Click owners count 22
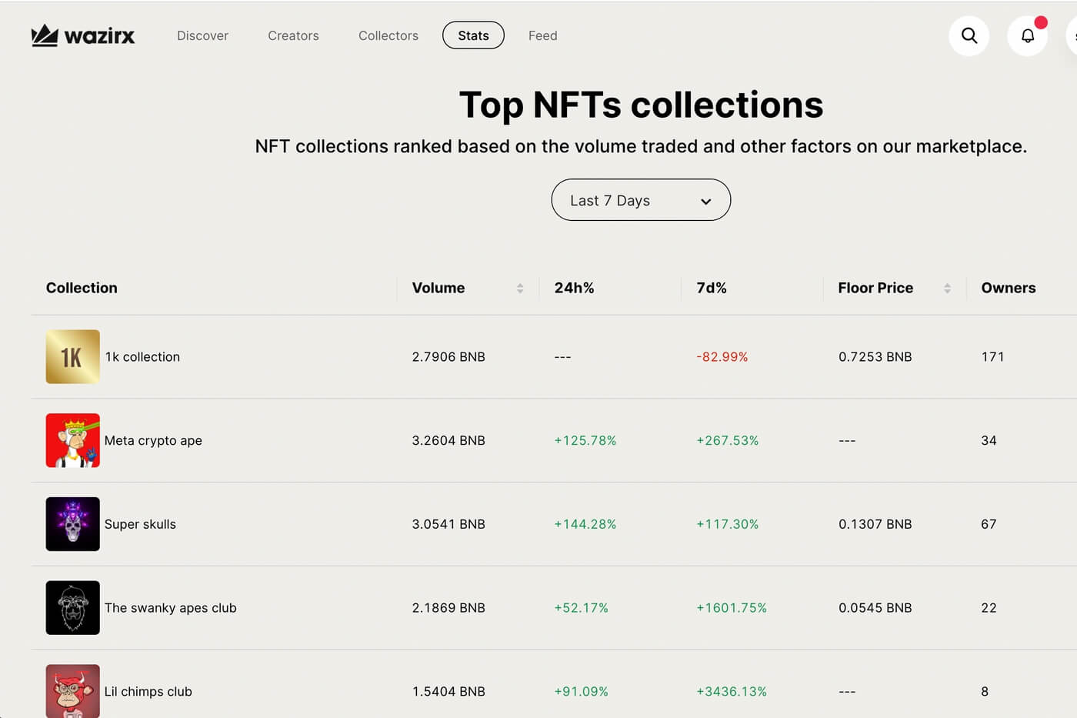Viewport: 1077px width, 718px height. coord(989,608)
